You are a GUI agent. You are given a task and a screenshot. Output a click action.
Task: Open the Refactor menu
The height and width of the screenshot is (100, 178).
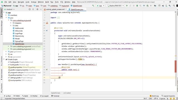coord(41,2)
